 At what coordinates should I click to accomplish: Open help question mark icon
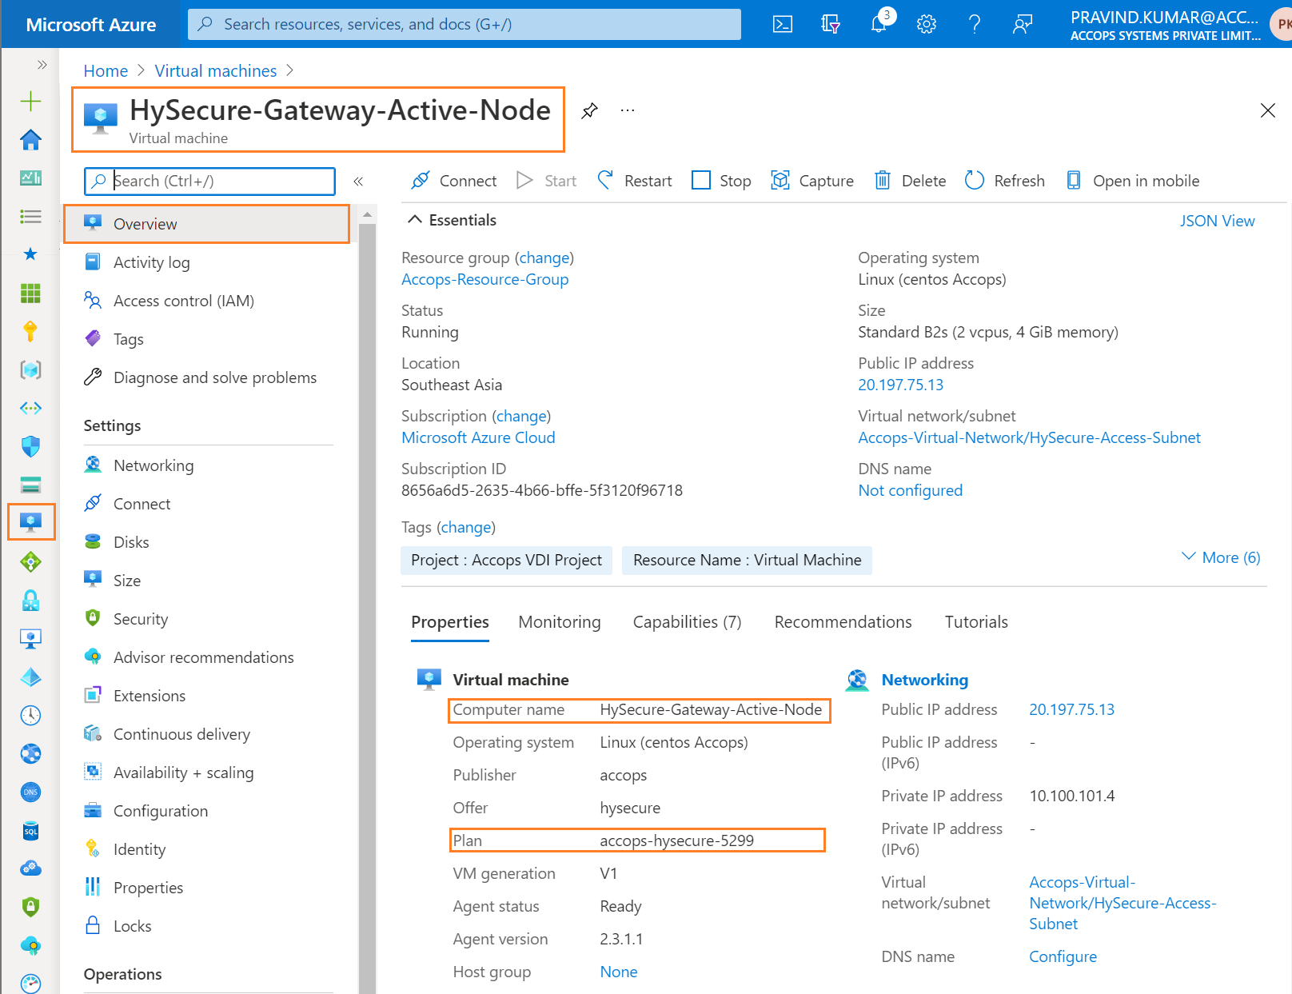[975, 24]
